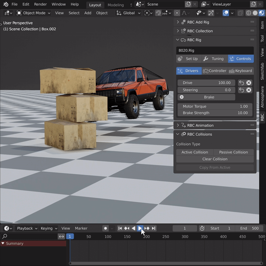Clear the Steering driver X icon
266x266 pixels.
(249, 90)
